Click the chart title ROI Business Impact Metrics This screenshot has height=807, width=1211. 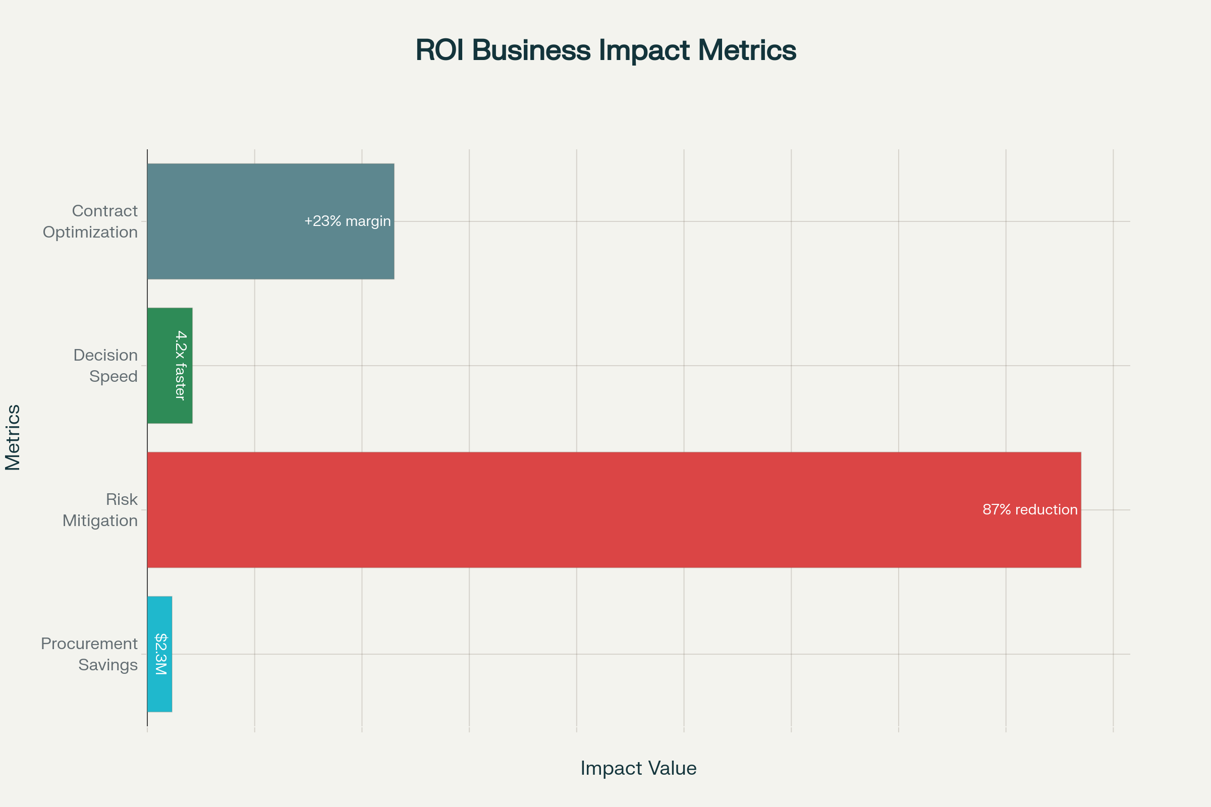(606, 50)
